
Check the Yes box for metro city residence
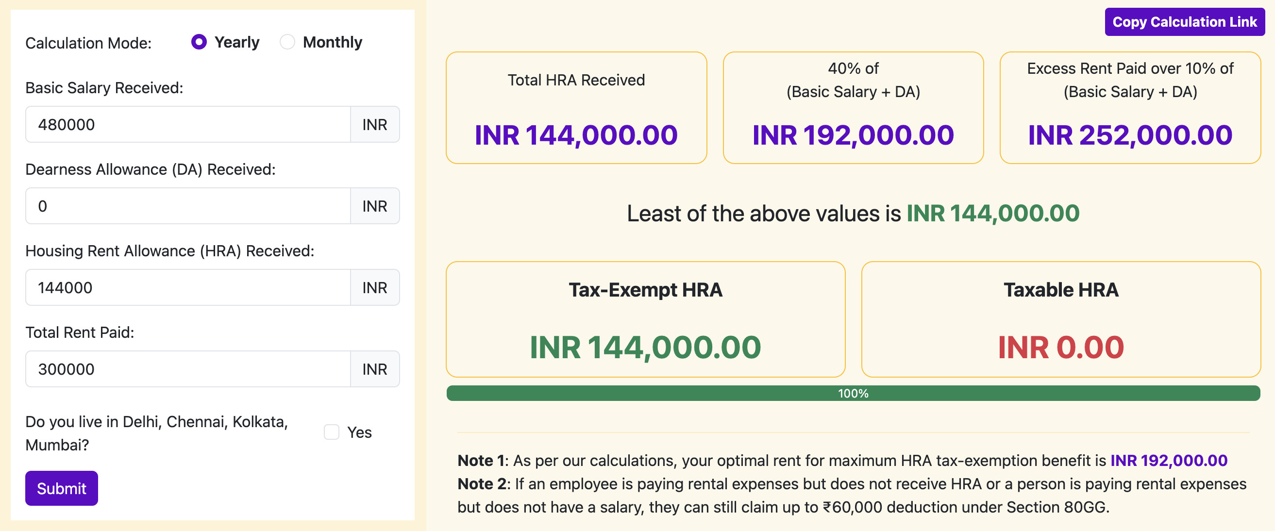[331, 431]
